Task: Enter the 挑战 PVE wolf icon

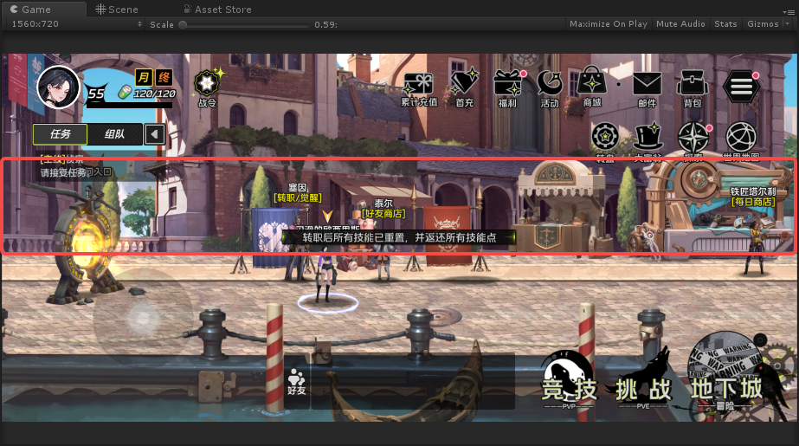Action: (x=643, y=379)
